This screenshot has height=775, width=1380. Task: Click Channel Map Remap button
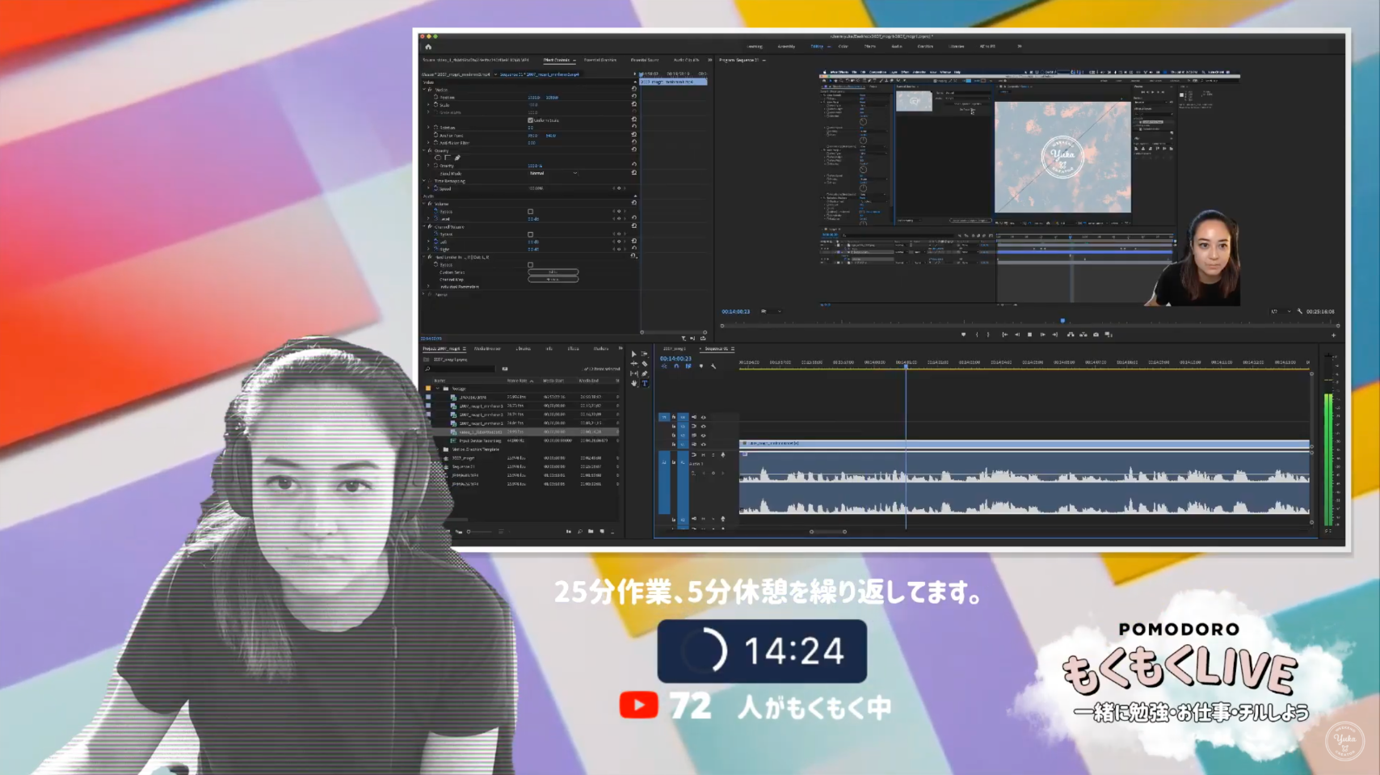[553, 280]
